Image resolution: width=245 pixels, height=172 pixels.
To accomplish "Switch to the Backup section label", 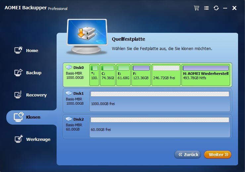I will click(34, 73).
